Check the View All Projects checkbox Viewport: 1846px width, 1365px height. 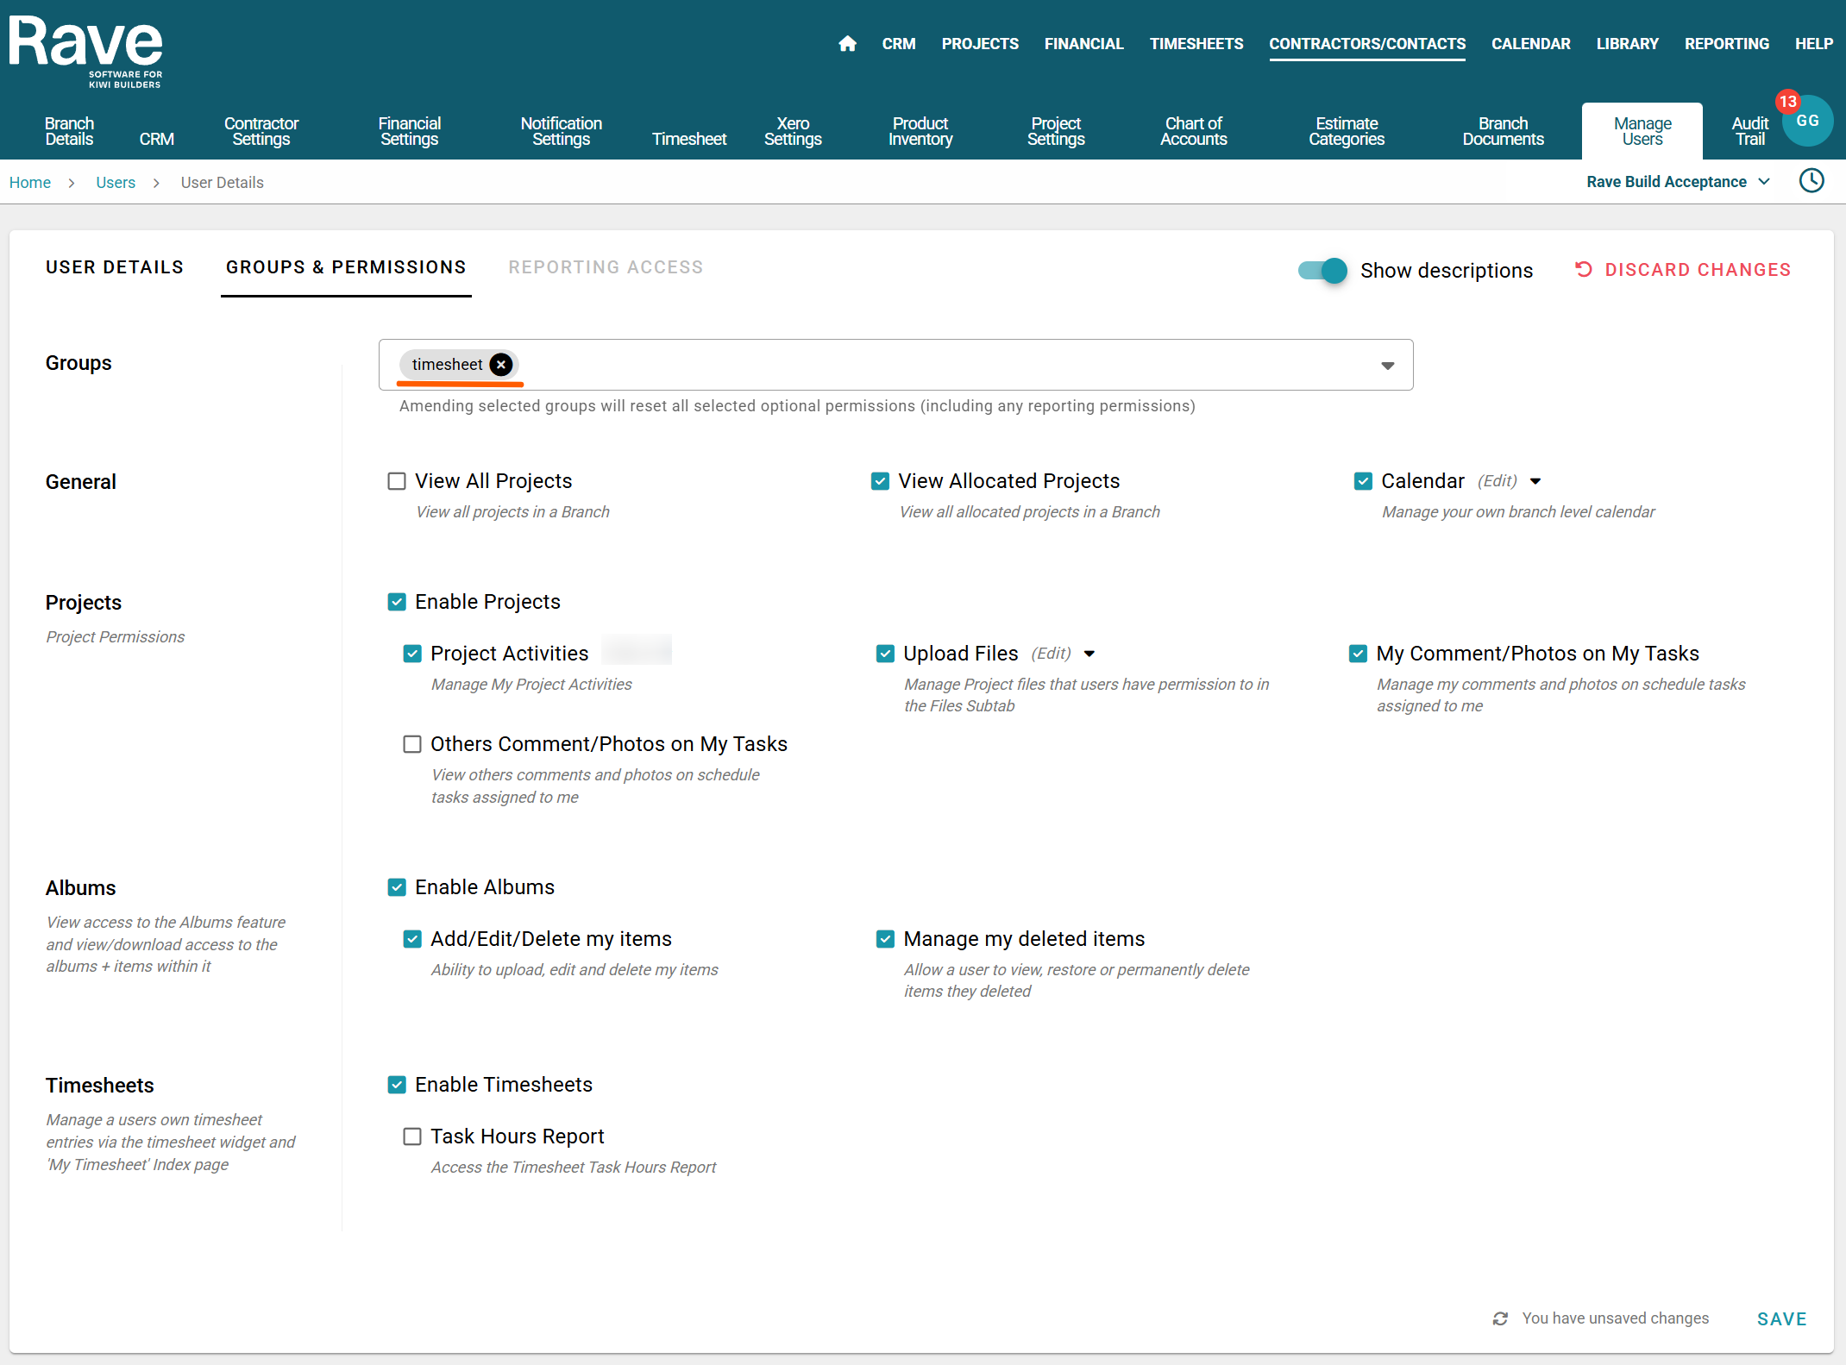397,481
